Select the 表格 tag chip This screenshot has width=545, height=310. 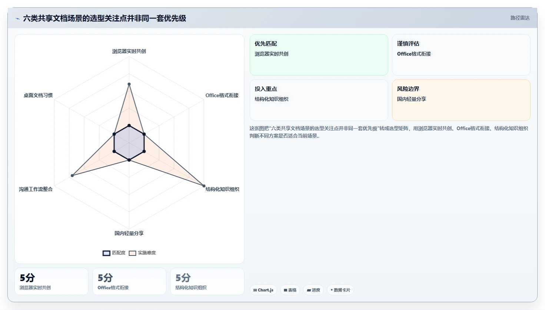coord(290,290)
